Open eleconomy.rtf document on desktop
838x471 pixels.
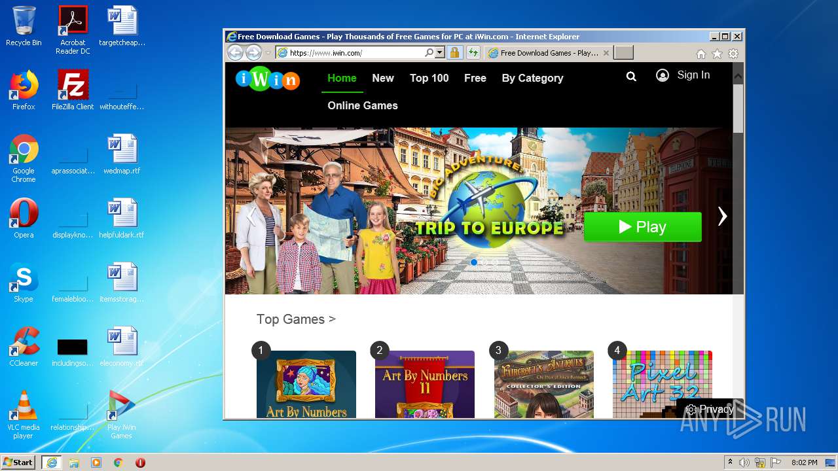[122, 346]
